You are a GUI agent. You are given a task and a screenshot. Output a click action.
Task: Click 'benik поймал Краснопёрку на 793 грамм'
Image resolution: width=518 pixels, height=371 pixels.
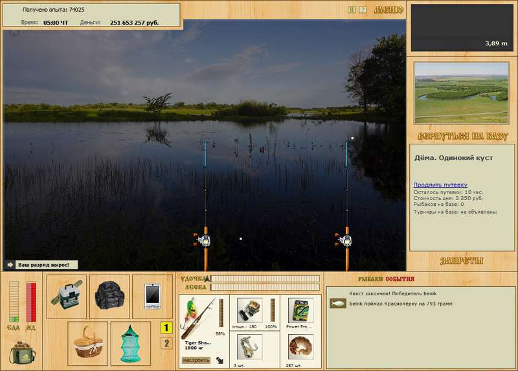pos(401,304)
